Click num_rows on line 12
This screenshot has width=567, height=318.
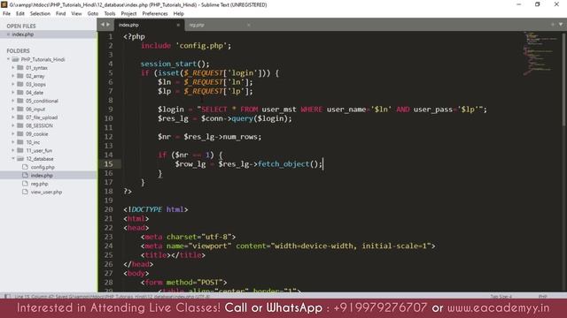coord(240,137)
